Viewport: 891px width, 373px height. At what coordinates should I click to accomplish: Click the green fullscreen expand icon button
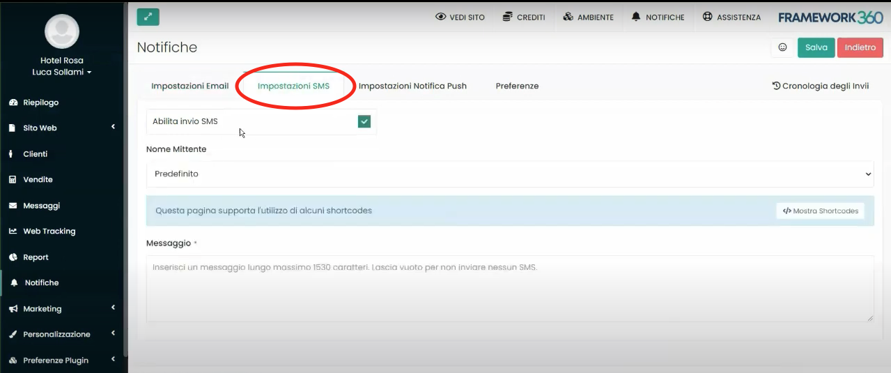click(148, 17)
